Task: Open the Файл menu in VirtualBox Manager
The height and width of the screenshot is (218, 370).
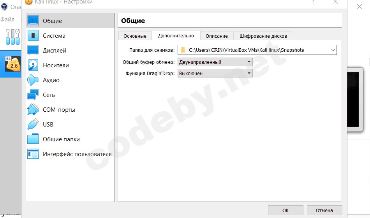Action: [7, 19]
